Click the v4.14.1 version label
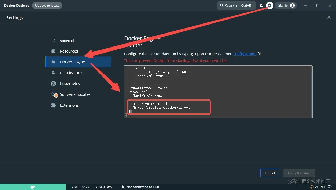 pos(320,187)
